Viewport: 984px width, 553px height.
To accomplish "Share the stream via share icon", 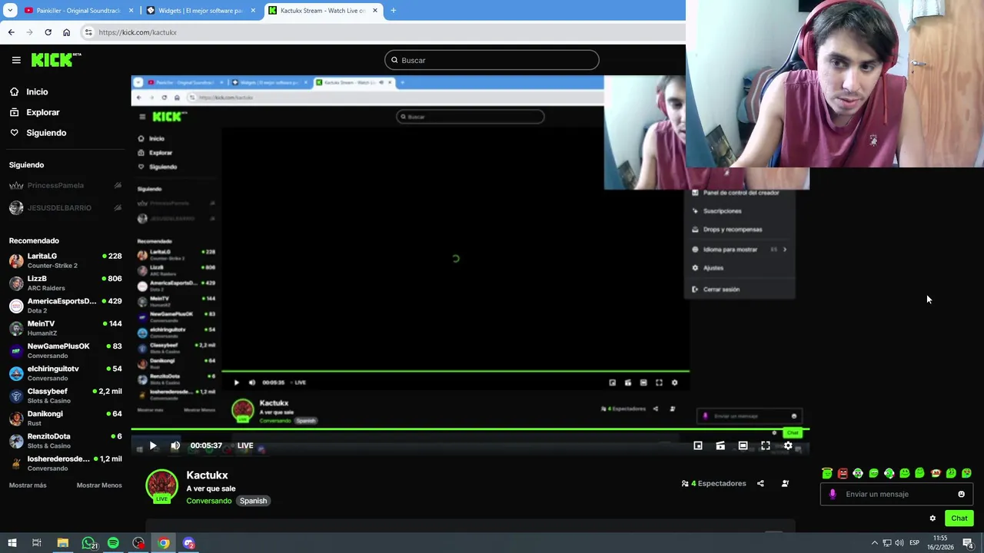I will pos(760,483).
